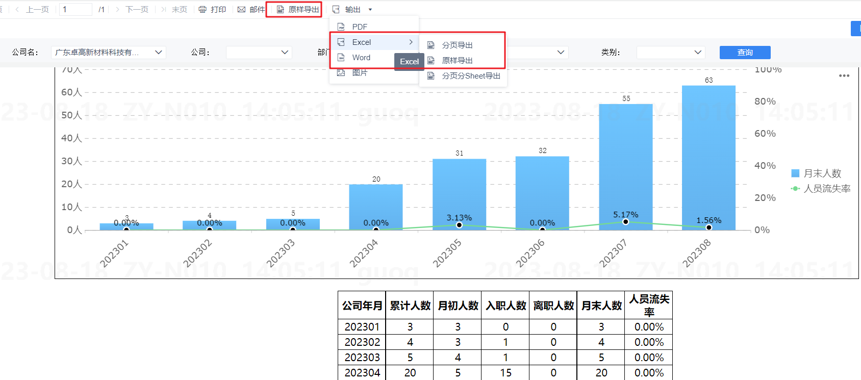This screenshot has height=380, width=861.
Task: Select 分页分Sheet导出 in the Excel submenu
Action: (463, 76)
